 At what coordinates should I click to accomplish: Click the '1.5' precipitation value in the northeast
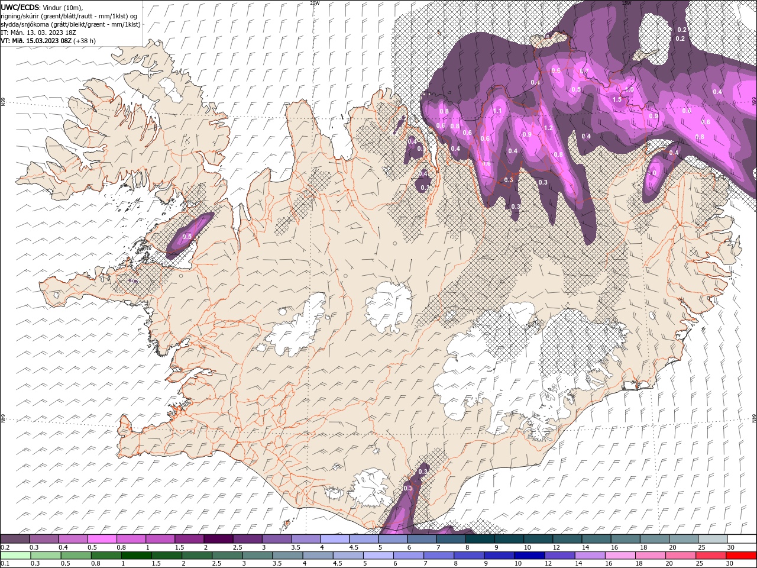617,99
